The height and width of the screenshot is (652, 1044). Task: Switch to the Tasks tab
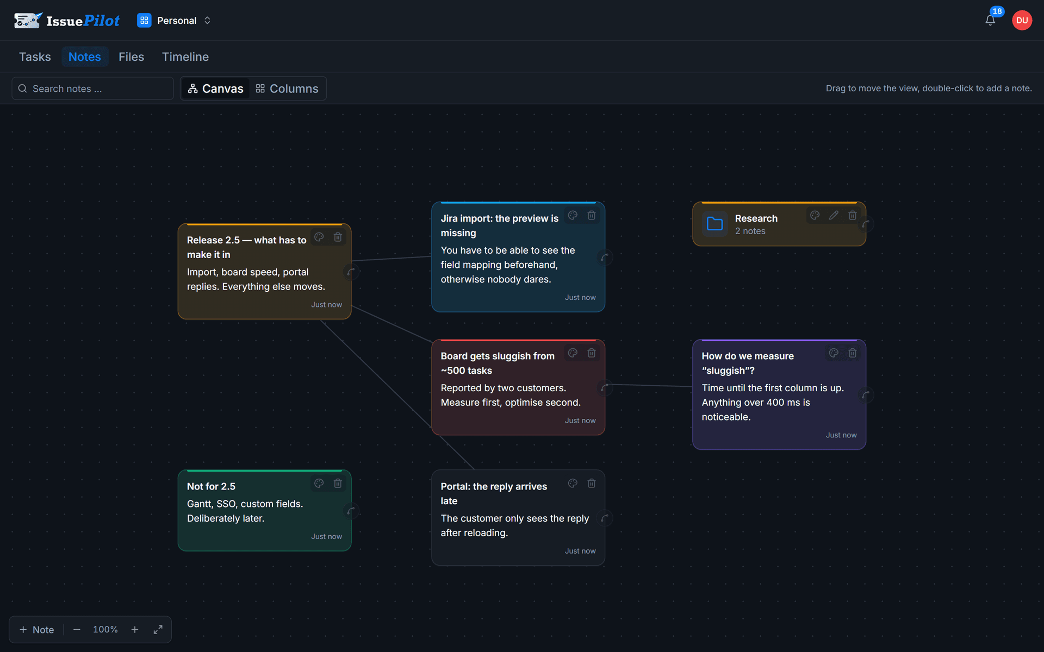[x=35, y=57]
